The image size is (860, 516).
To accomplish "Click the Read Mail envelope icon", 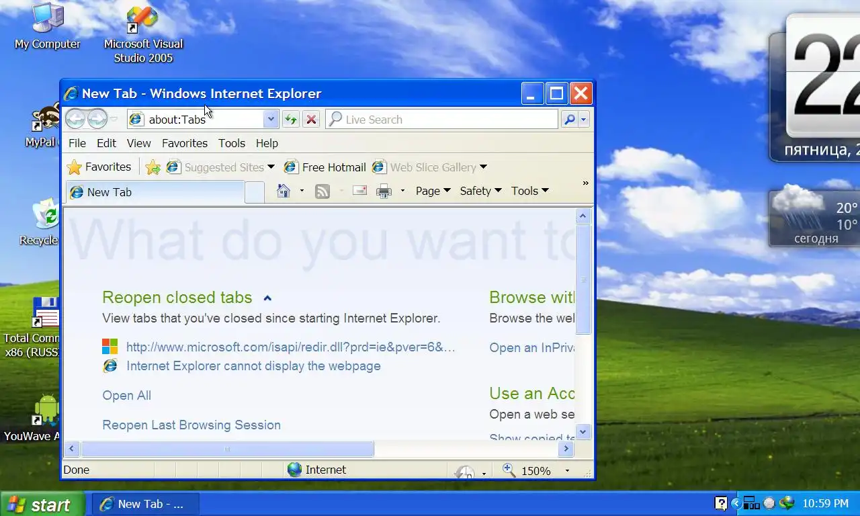I will (x=359, y=191).
